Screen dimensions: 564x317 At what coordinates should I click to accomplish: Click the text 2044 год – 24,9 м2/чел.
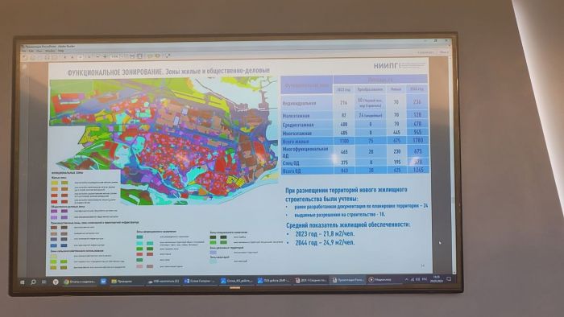pyautogui.click(x=325, y=243)
